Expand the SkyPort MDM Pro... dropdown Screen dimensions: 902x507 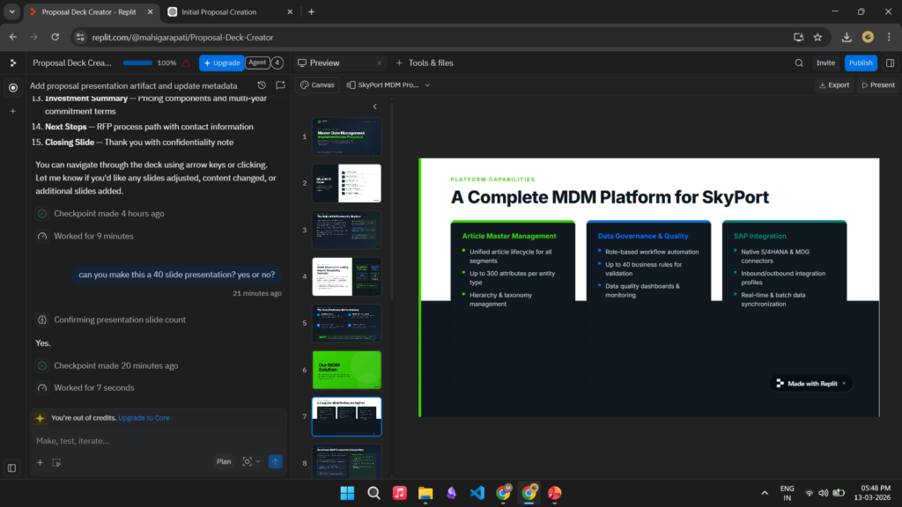(427, 85)
